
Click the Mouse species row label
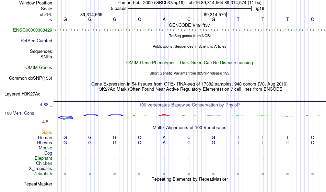point(45,148)
